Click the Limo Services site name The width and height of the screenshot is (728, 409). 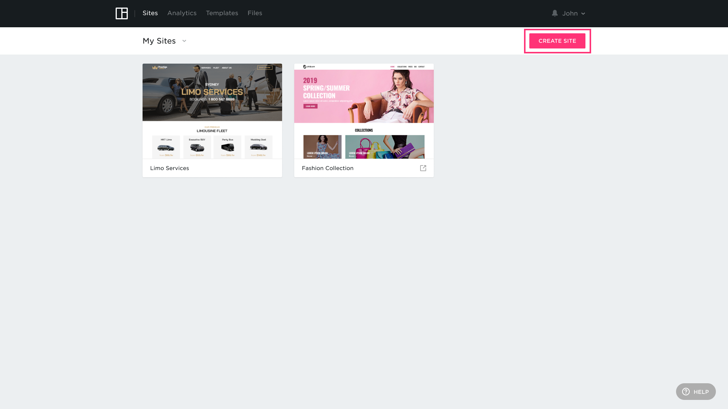point(169,168)
